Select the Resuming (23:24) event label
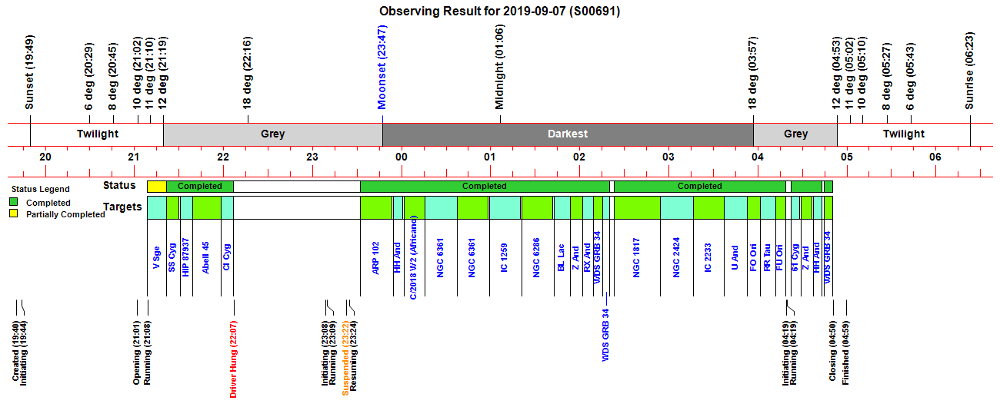This screenshot has width=1000, height=417. coord(353,355)
